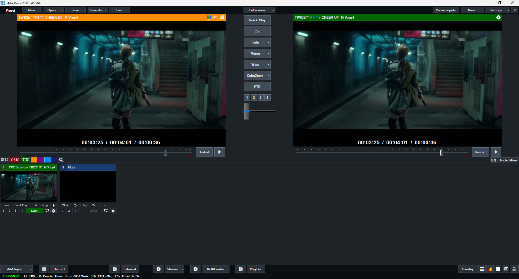The image size is (519, 279).
Task: Click the output video position slider
Action: coord(442,152)
